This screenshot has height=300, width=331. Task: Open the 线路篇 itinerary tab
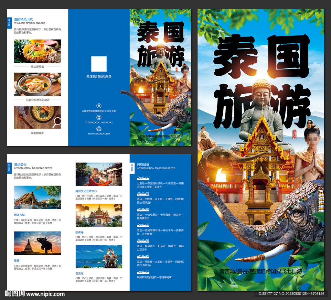[x=132, y=168]
